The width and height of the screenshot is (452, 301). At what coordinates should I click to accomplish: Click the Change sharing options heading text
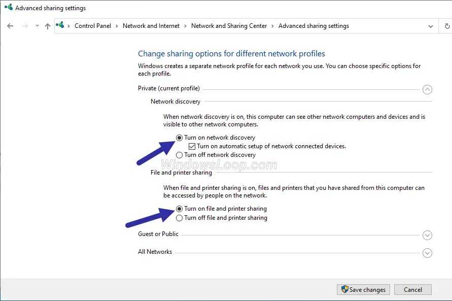(x=231, y=54)
